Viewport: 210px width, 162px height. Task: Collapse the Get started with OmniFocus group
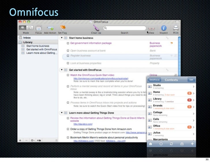[x=62, y=70]
